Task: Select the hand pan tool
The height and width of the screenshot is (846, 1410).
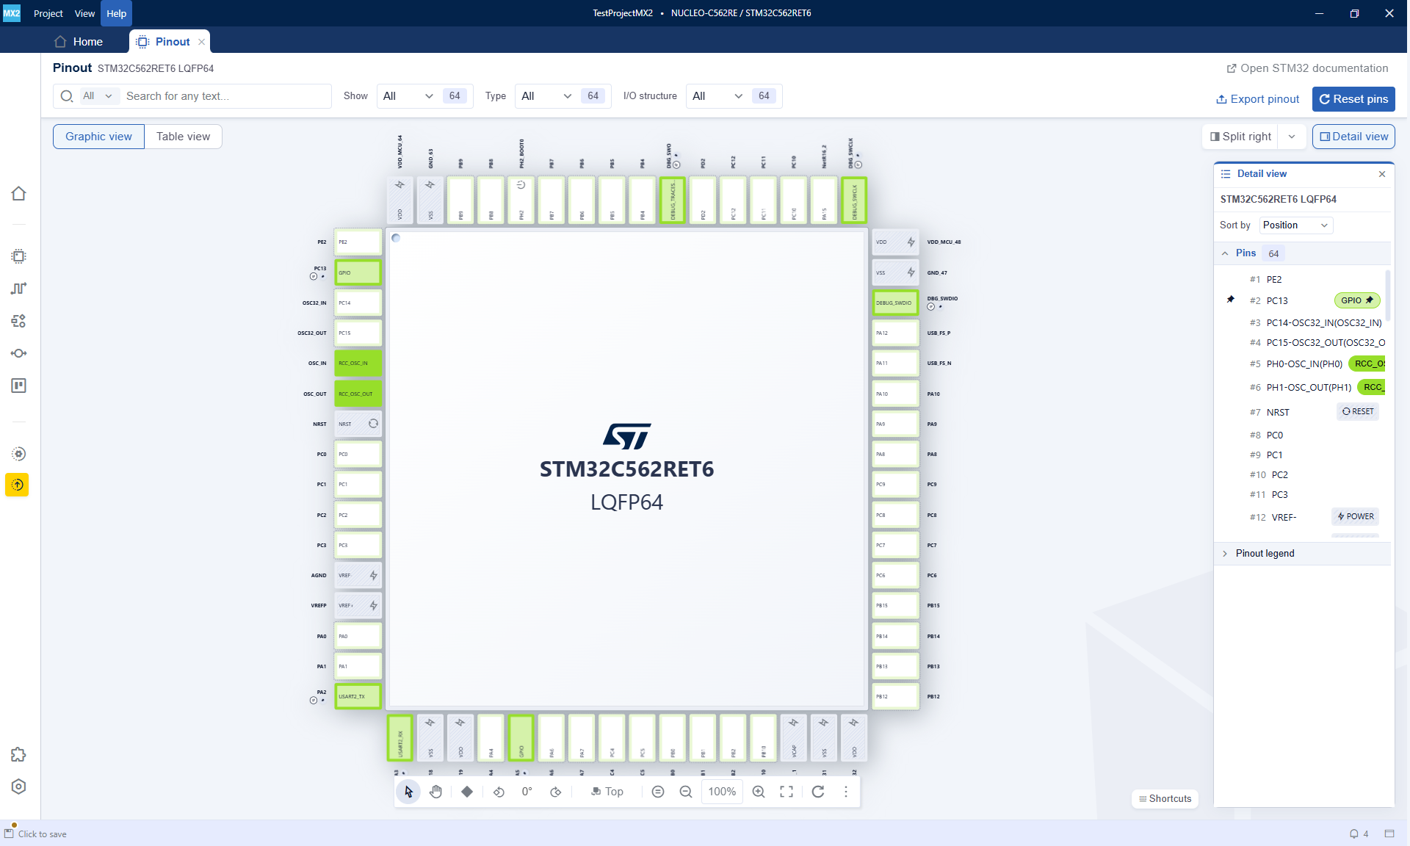Action: pyautogui.click(x=436, y=792)
